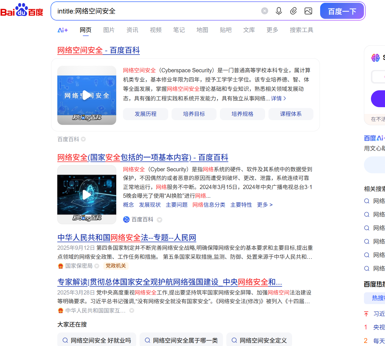
Task: Click the 中华人民共和国国家互 emblem icon
Action: [60, 311]
